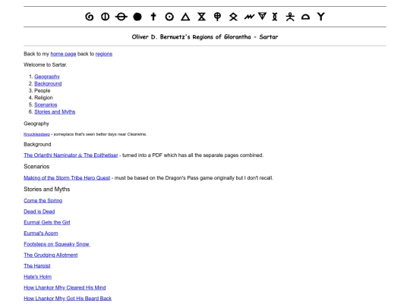Click the plain 'Geography' section heading

[x=36, y=124]
